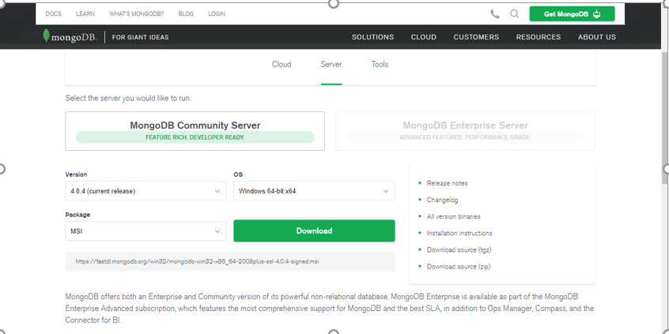The width and height of the screenshot is (669, 334).
Task: Expand the OS dropdown
Action: pos(314,191)
